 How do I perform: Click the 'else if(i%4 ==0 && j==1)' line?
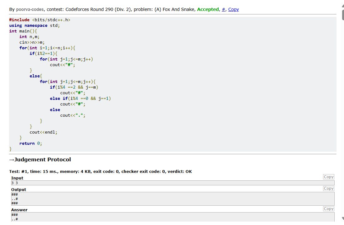[x=80, y=99]
